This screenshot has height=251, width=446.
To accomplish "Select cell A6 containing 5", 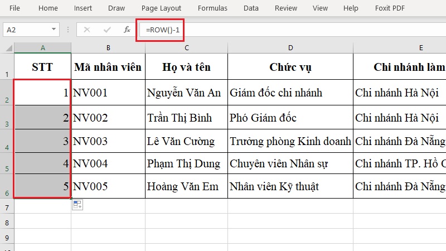I will tap(43, 186).
